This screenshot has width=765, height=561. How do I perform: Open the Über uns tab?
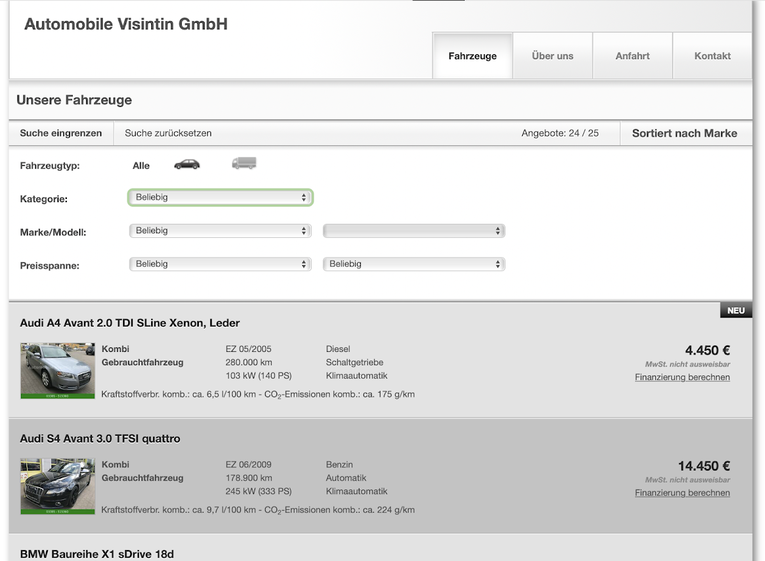(x=553, y=56)
